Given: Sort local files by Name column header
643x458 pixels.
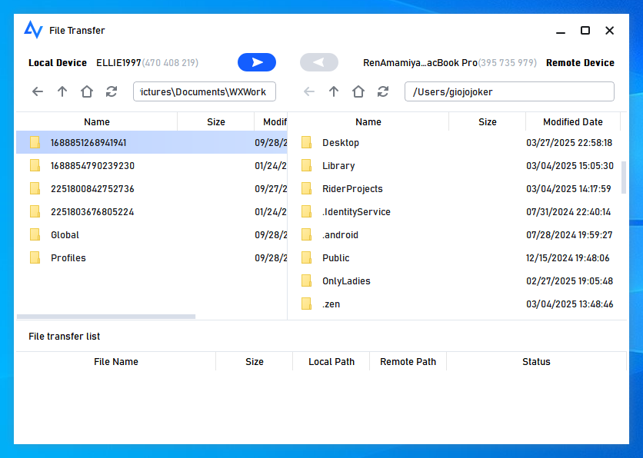Looking at the screenshot, I should [97, 122].
